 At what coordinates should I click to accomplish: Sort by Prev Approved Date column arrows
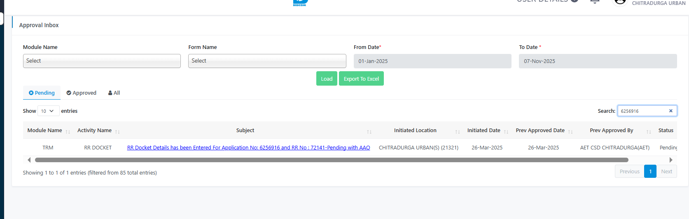(x=570, y=132)
